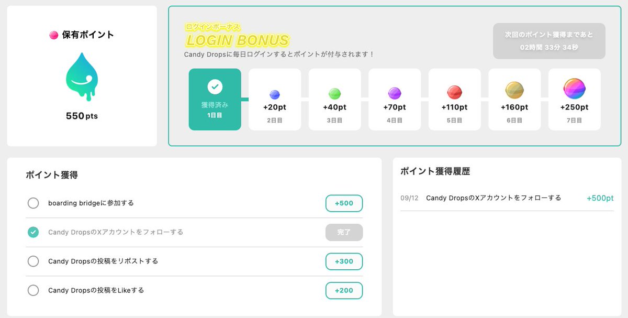628x318 pixels.
Task: Check the 投稿をLikeする circle
Action: (x=33, y=290)
